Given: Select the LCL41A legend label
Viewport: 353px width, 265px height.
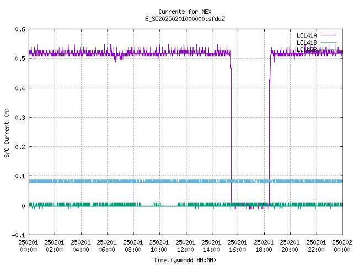Looking at the screenshot, I should click(x=307, y=35).
